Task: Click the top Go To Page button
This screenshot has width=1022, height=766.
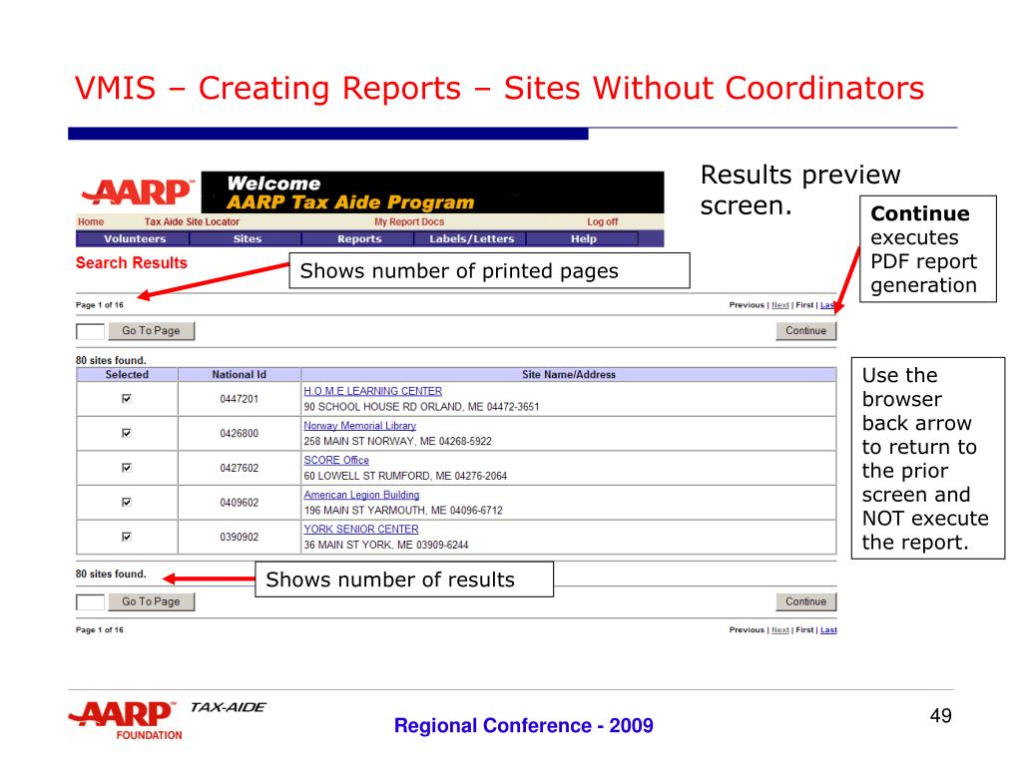Action: (x=152, y=331)
